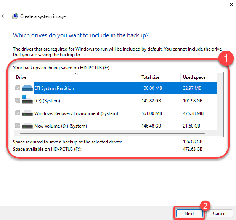Click the Cancel button
This screenshot has width=236, height=220.
click(220, 214)
